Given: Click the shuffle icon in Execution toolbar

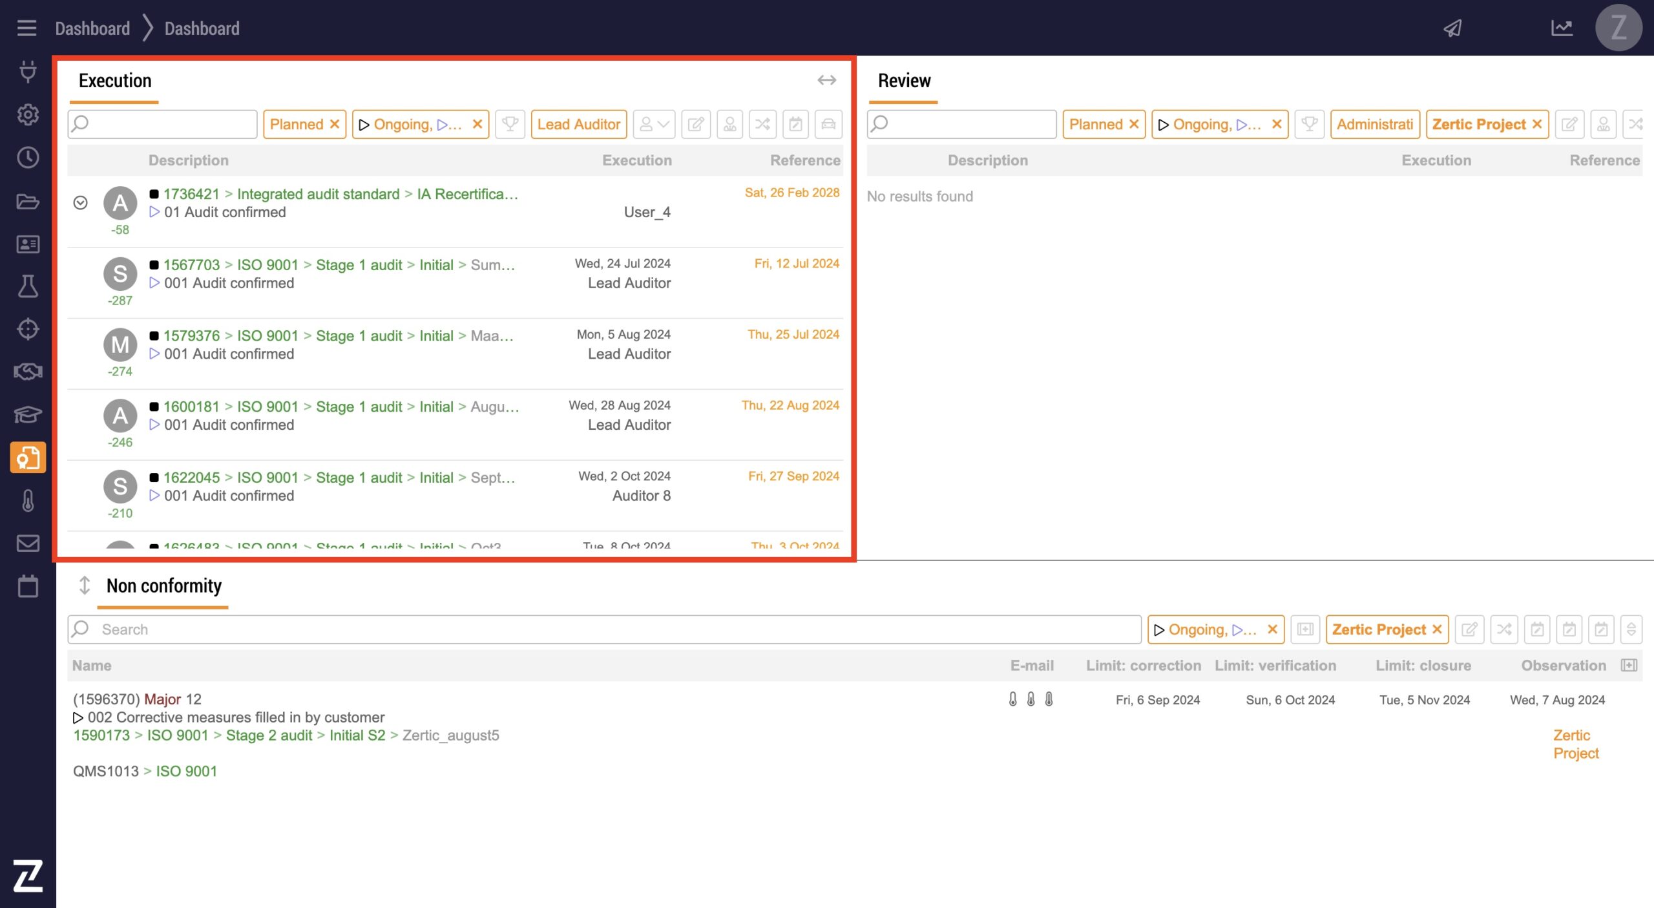Looking at the screenshot, I should coord(762,124).
